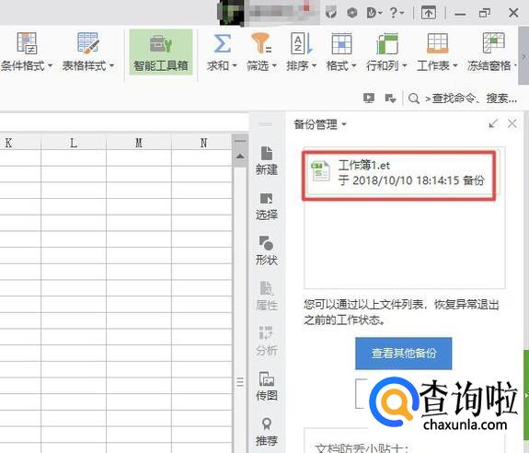
Task: Open the 备份管理 panel dropdown
Action: 344,124
